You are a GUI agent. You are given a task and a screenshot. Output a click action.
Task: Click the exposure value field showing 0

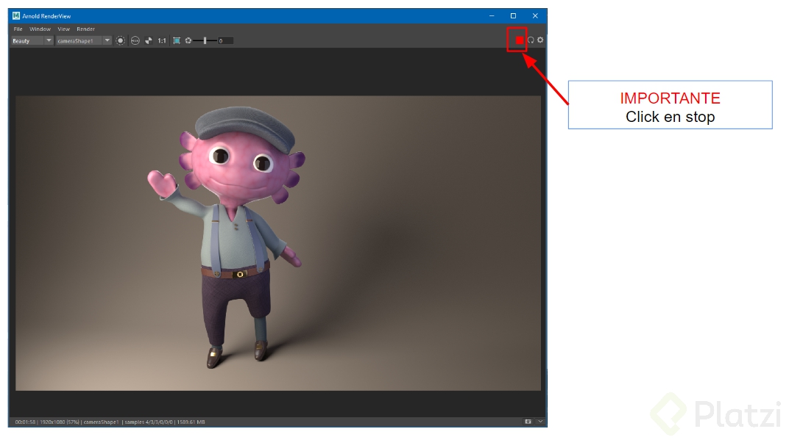(x=225, y=40)
